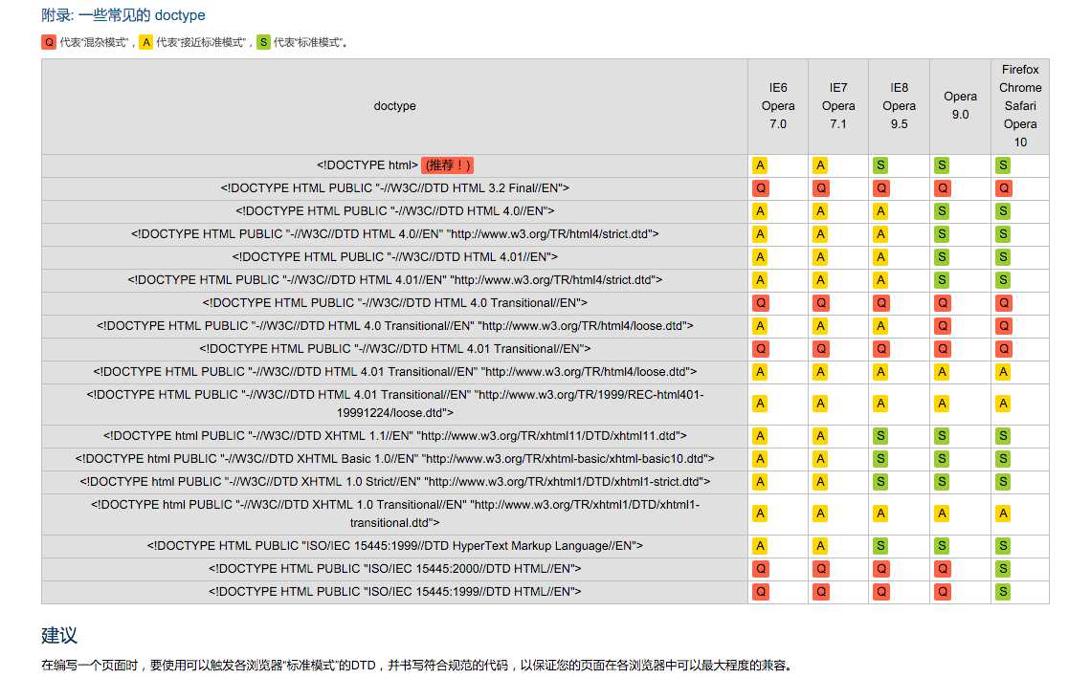Click IE6 column Q badge in HTML 3.2 Final row
This screenshot has height=700, width=1091.
[761, 188]
